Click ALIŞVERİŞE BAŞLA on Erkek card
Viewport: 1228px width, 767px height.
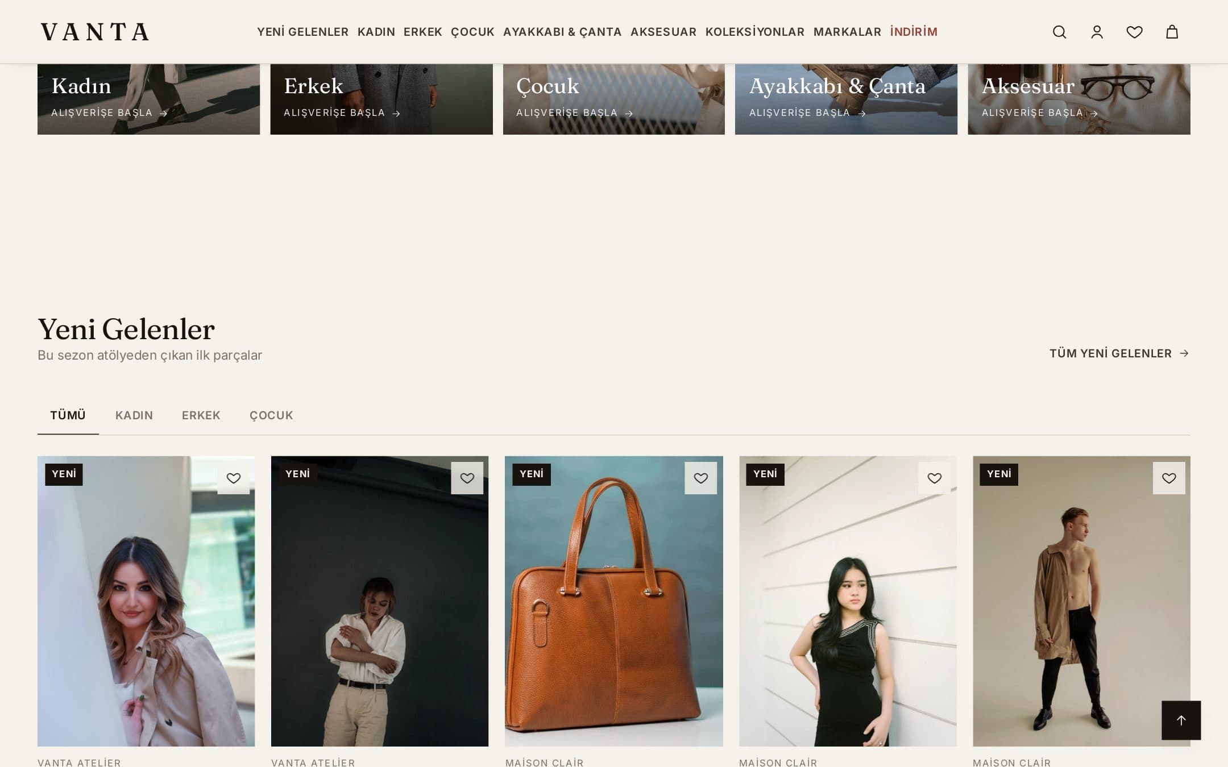pos(342,112)
